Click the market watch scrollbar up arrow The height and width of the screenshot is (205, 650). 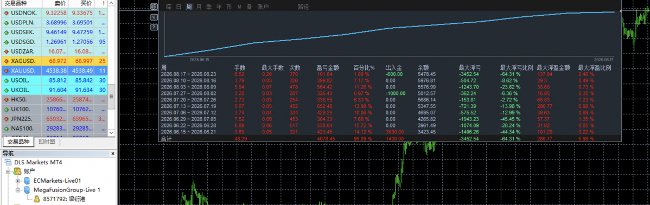point(111,3)
